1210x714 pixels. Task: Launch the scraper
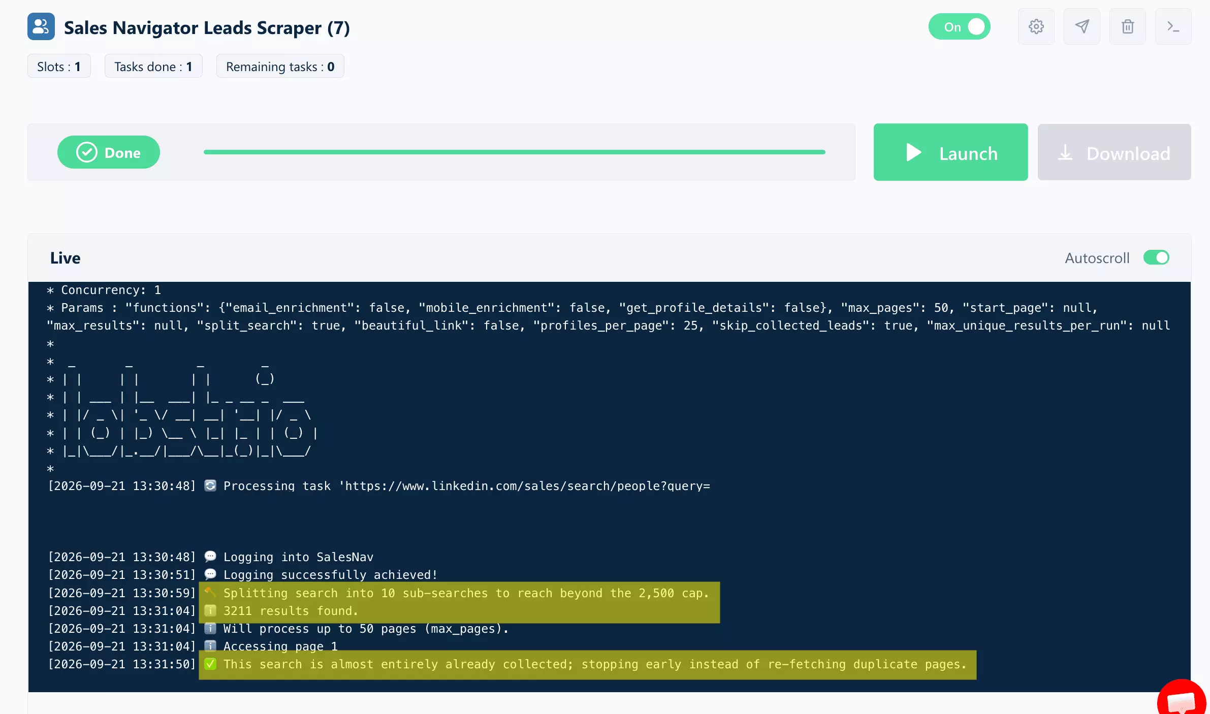pos(950,152)
